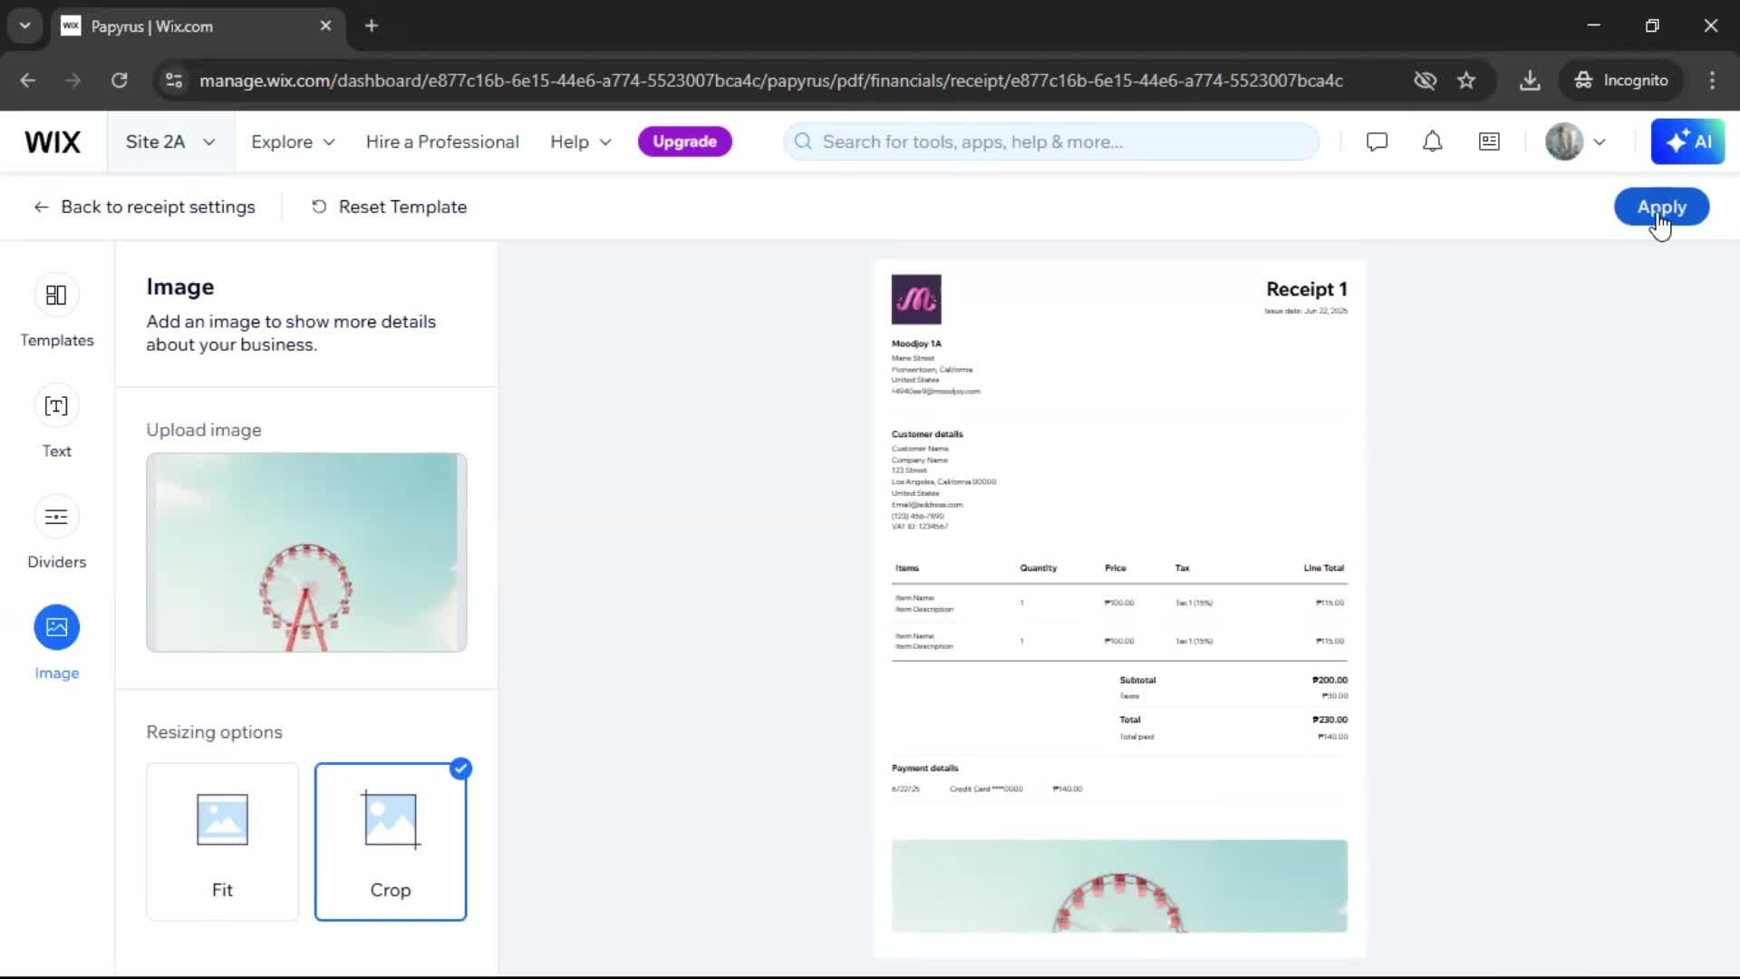This screenshot has height=979, width=1740.
Task: Click Reset Template
Action: [390, 208]
